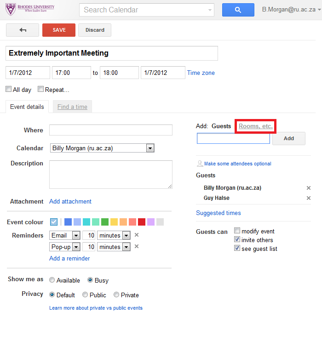Click Add a reminder link
Screen dimensions: 322x340
69,259
